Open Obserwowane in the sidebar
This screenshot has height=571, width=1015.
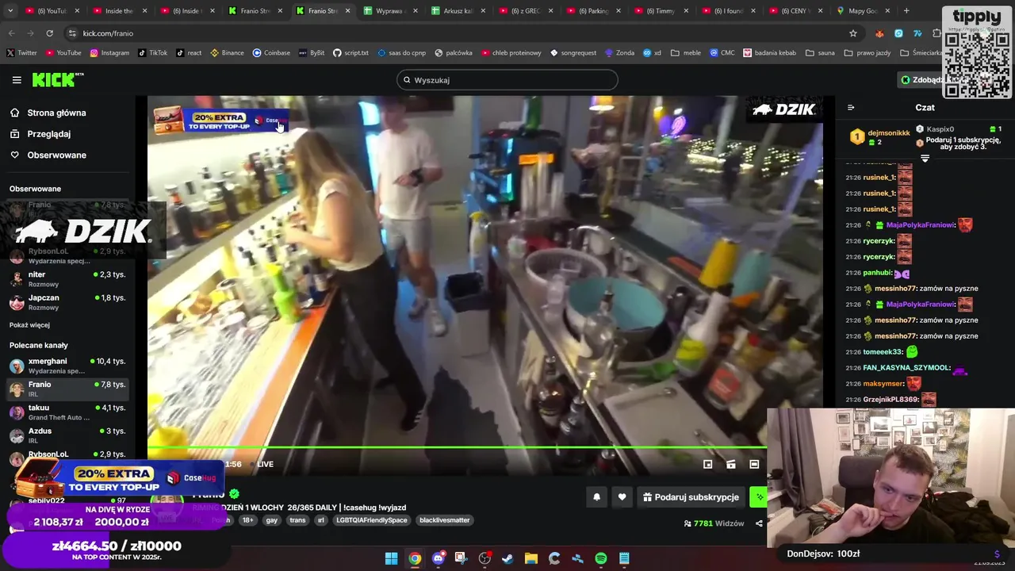point(48,155)
